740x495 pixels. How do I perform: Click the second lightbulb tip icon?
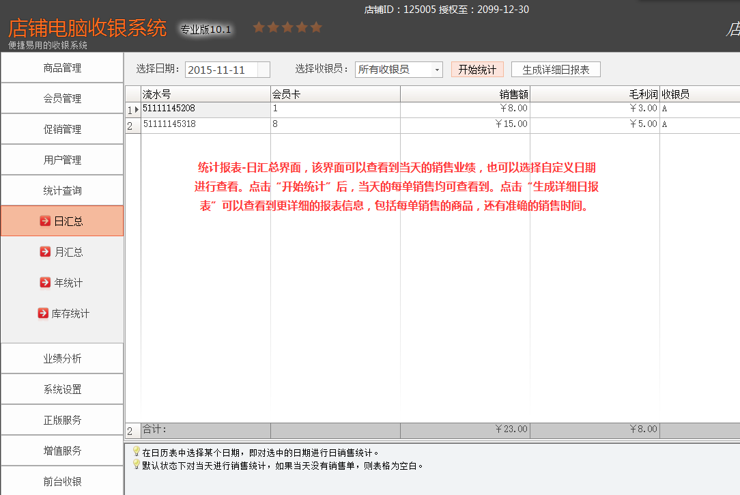point(137,465)
